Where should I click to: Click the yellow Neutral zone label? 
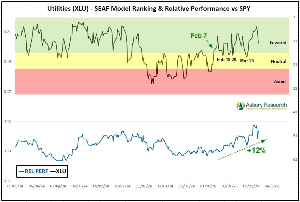(278, 61)
